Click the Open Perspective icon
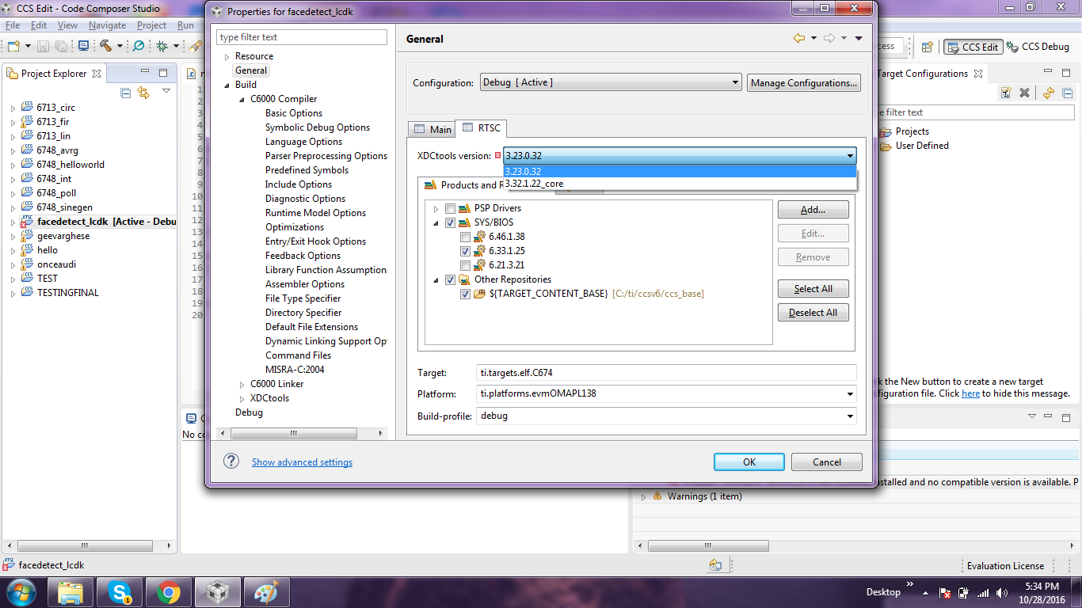Screen dimensions: 1082x608 pyautogui.click(x=928, y=47)
